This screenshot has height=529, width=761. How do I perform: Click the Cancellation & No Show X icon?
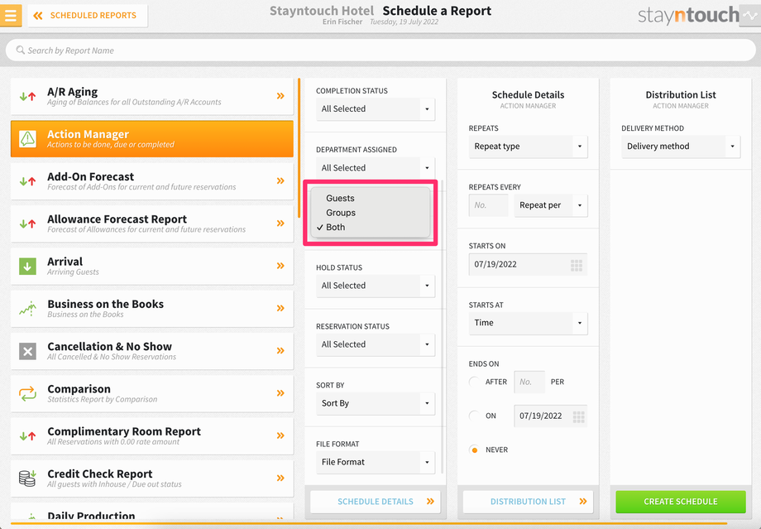pyautogui.click(x=27, y=351)
